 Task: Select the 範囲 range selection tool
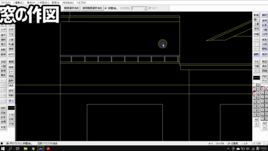pyautogui.click(x=11, y=62)
